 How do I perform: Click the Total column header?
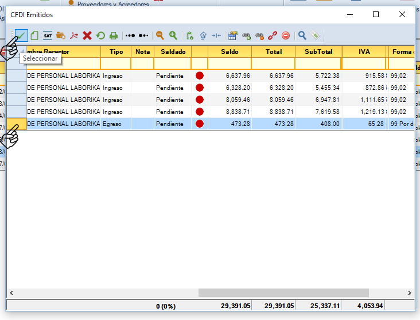point(274,52)
